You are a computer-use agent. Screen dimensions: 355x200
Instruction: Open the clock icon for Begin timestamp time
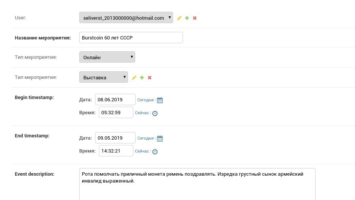click(155, 113)
